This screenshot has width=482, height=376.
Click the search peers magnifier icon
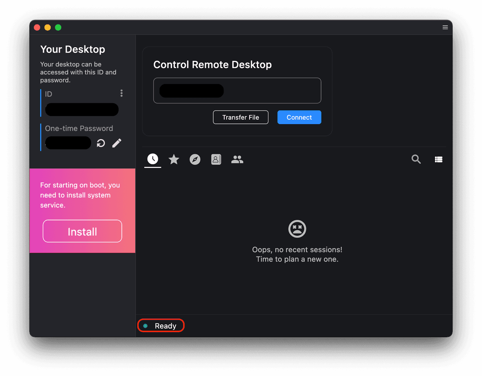click(x=416, y=159)
